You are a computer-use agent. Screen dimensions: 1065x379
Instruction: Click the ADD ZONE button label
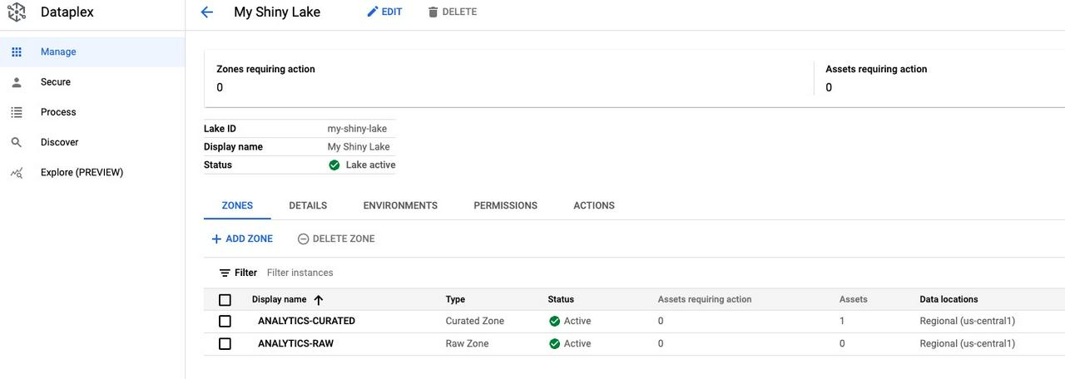[x=249, y=239]
